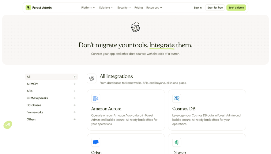Go to Forest Admin home via brand name

click(42, 8)
